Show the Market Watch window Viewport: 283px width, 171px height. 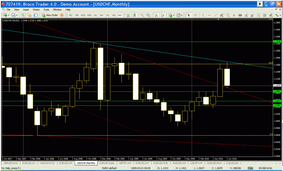pyautogui.click(x=23, y=15)
